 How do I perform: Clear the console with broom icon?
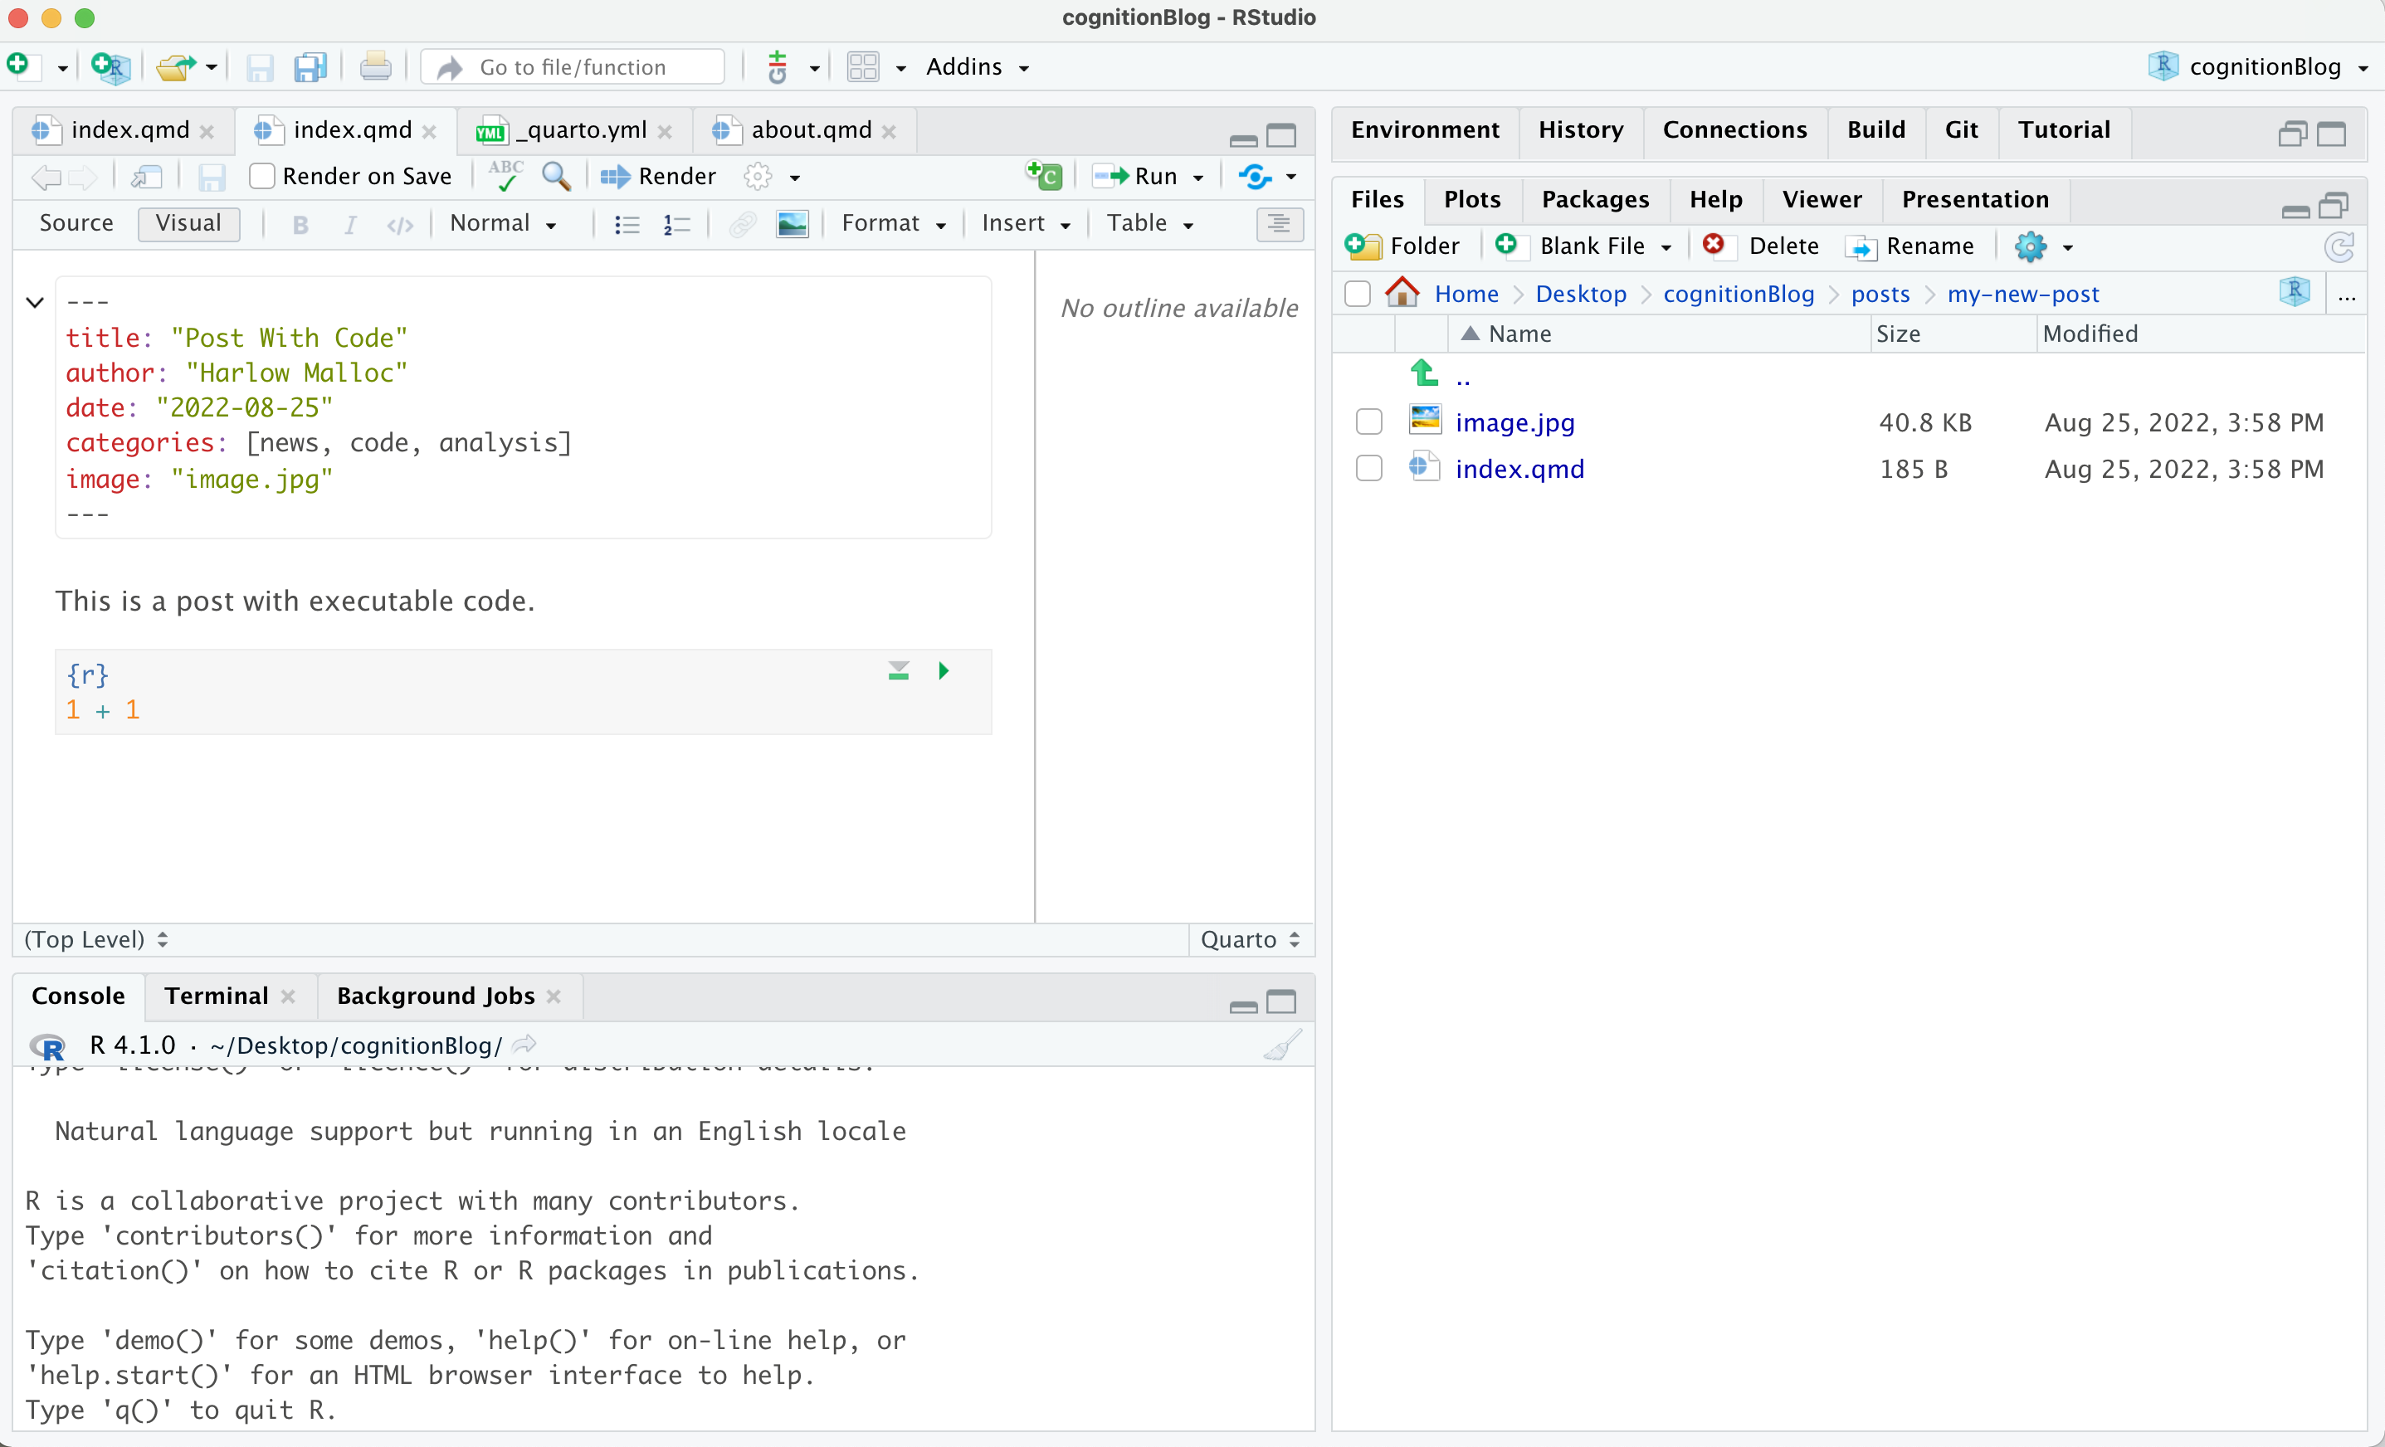click(x=1281, y=1045)
